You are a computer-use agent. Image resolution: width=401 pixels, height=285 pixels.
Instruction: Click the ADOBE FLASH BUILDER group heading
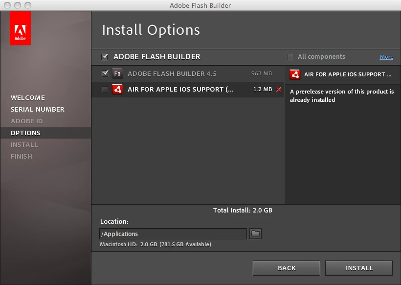pos(157,57)
